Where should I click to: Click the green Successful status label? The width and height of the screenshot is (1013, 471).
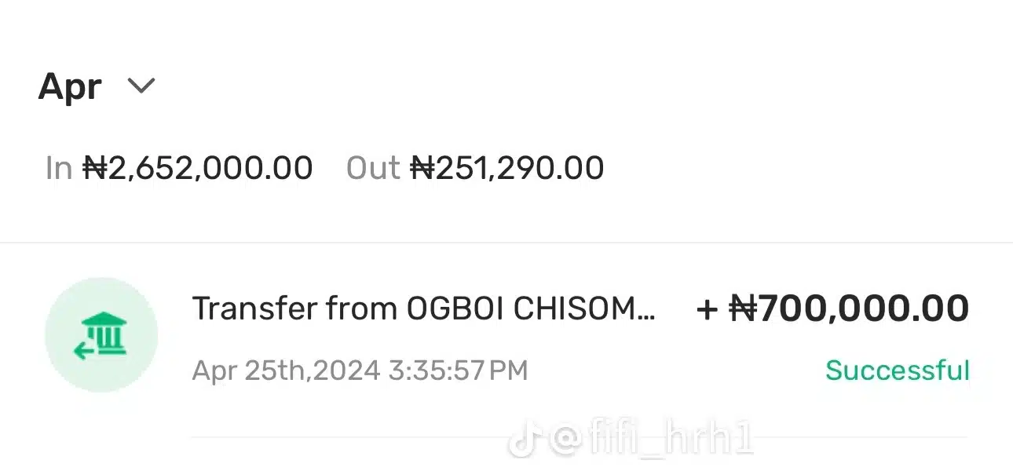[898, 370]
